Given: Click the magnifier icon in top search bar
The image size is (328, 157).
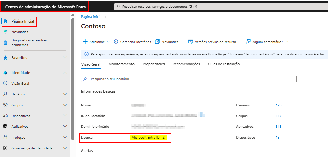Looking at the screenshot, I should (118, 7).
